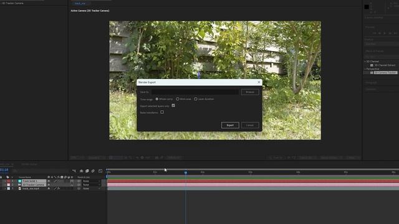Step to next frame in Preview panel
Screen dimensions: 399x224
coord(390,33)
